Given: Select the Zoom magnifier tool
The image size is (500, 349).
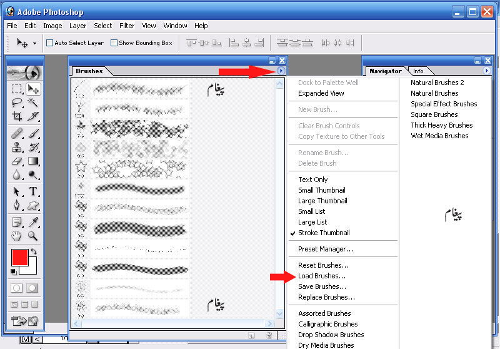Looking at the screenshot, I should [33, 236].
